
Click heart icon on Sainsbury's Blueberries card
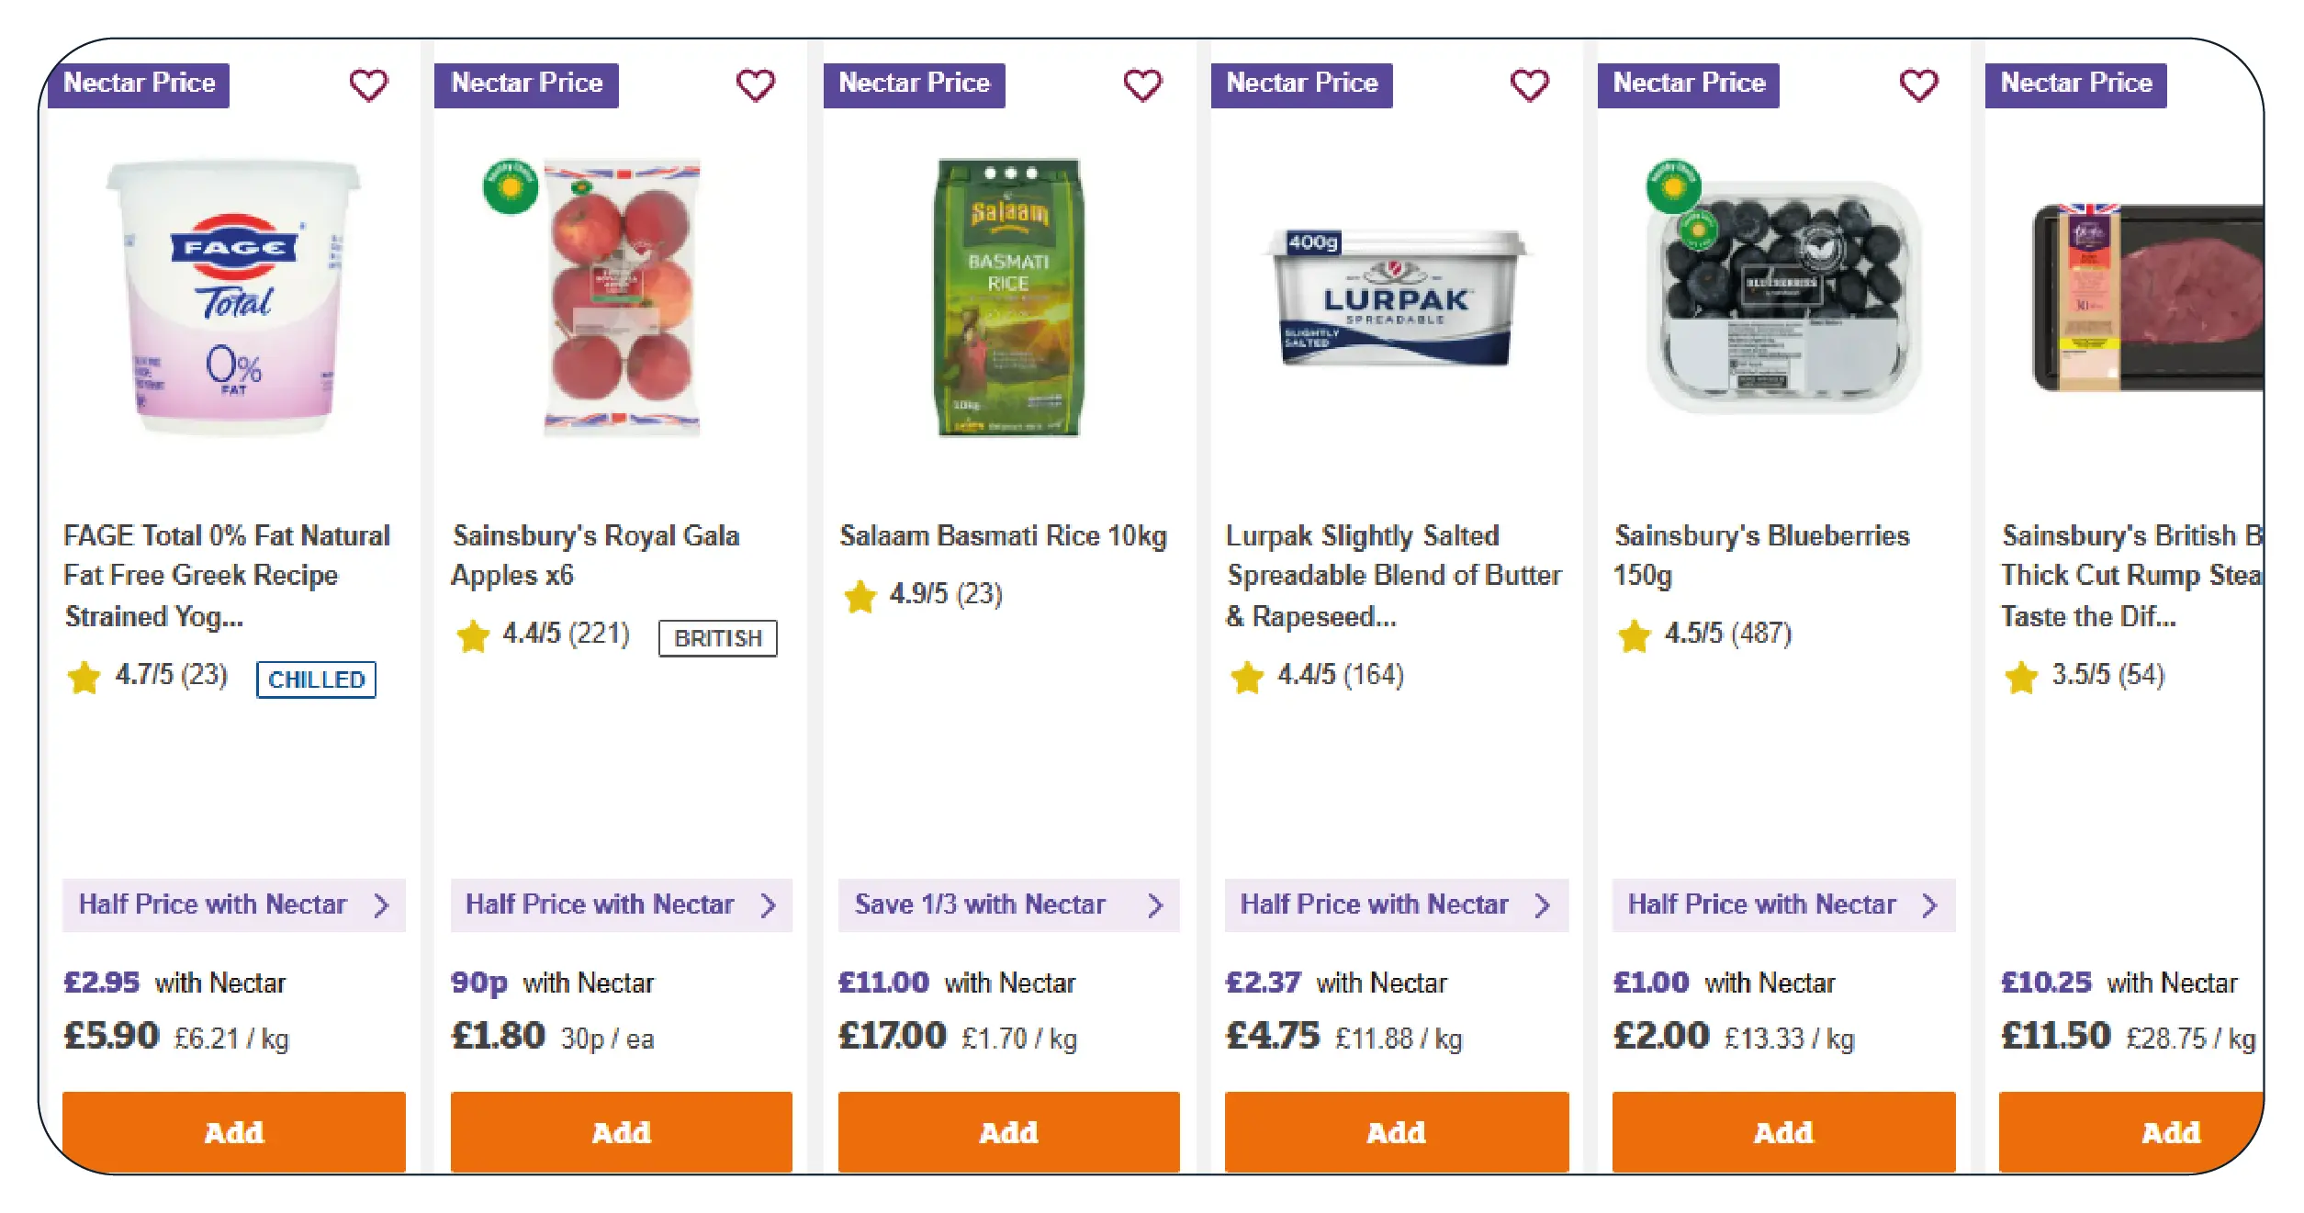click(x=1918, y=85)
